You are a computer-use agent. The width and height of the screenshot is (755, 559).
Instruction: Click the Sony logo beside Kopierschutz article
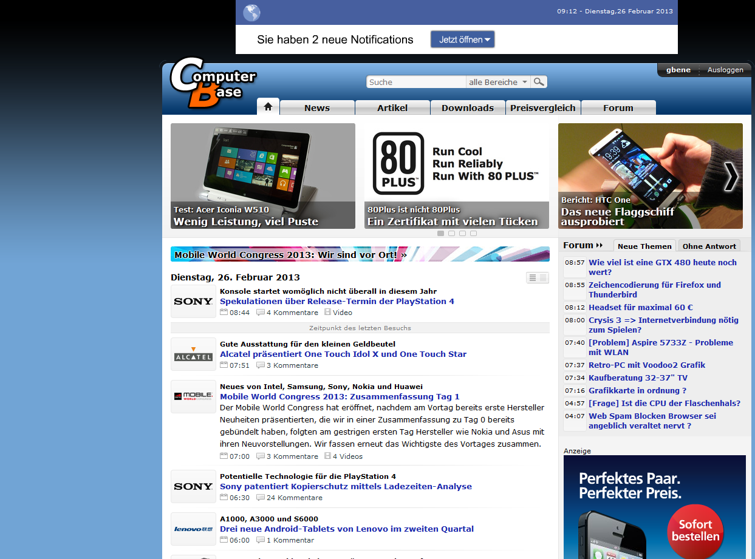pyautogui.click(x=193, y=486)
